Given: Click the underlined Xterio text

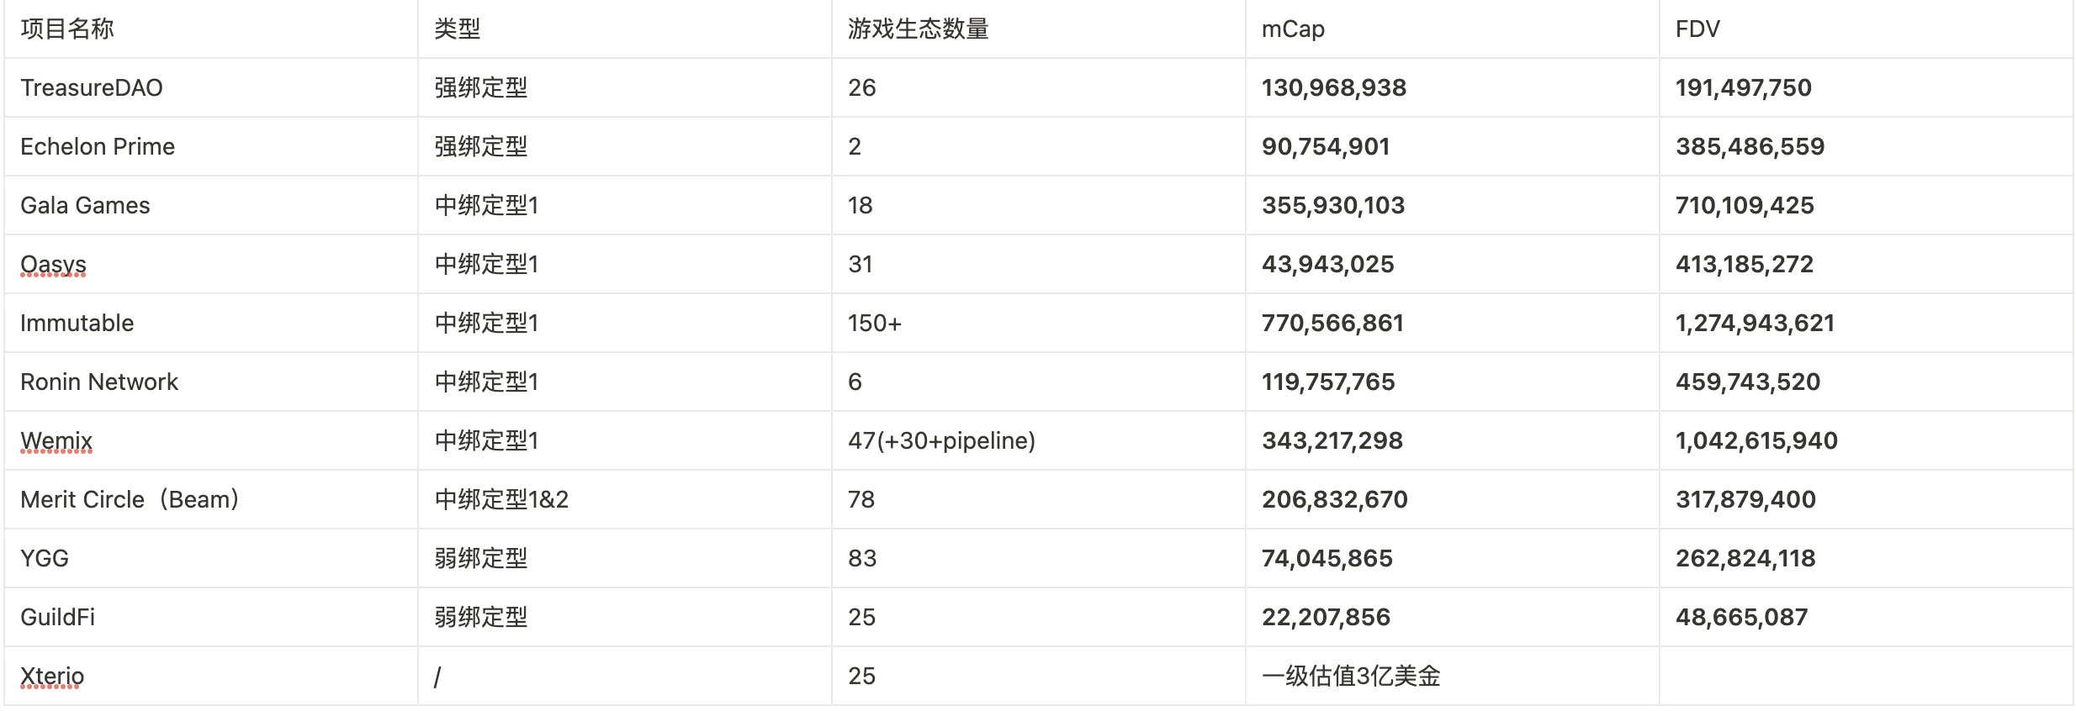Looking at the screenshot, I should [52, 677].
